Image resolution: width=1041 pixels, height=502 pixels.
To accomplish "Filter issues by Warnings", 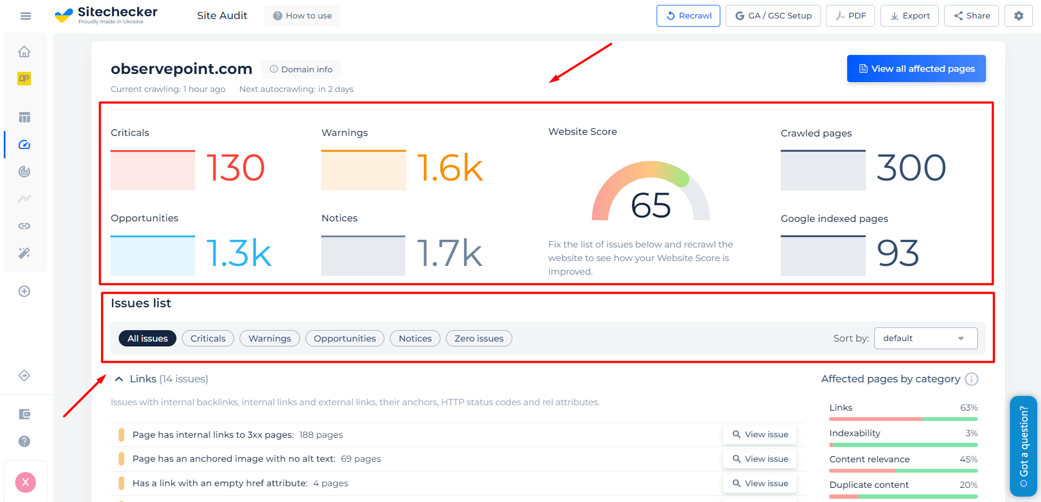I will tap(270, 338).
